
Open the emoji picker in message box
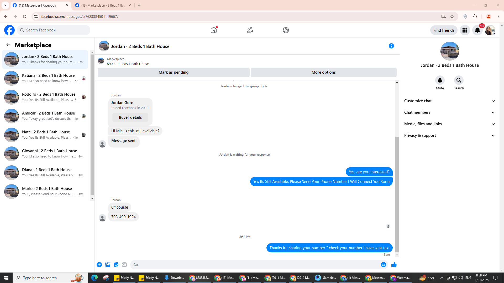384,265
